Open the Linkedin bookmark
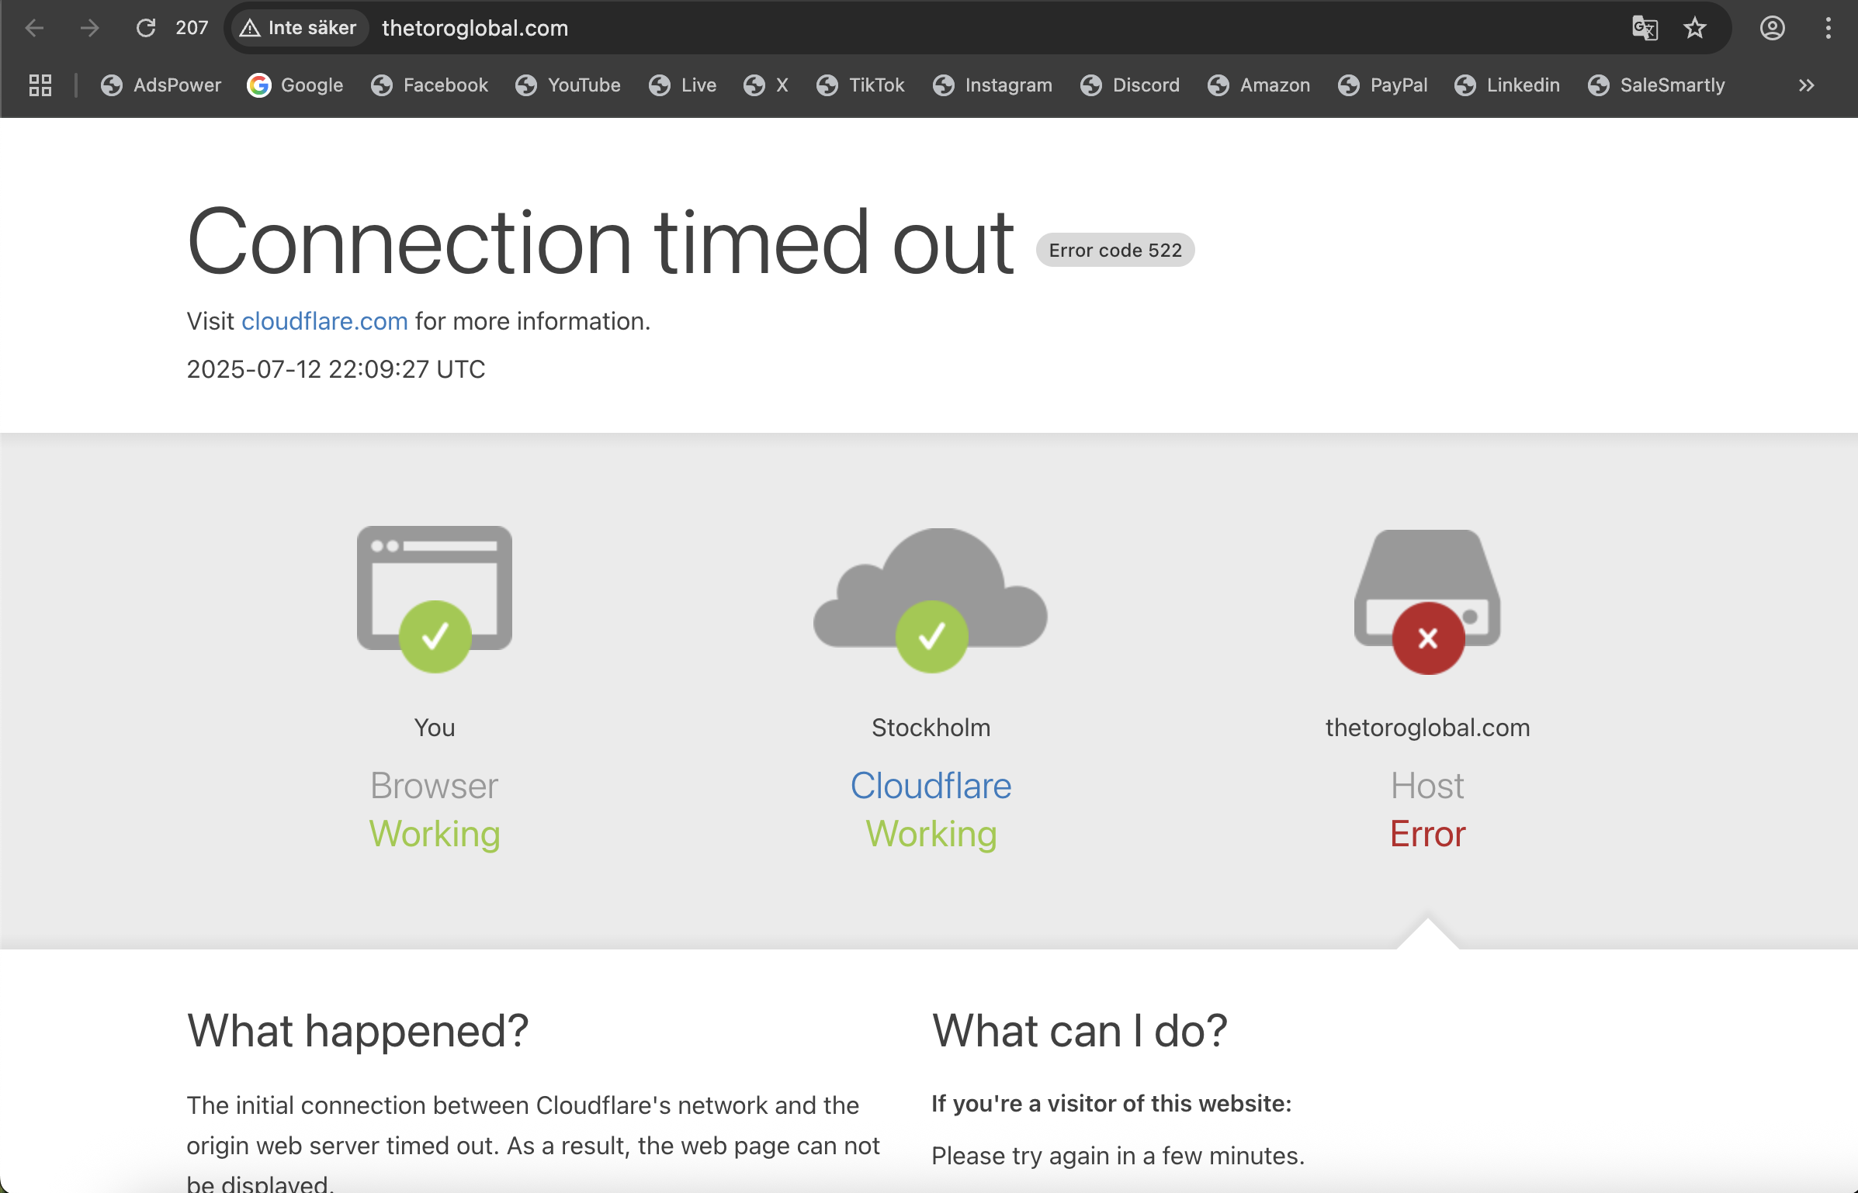The image size is (1858, 1193). click(x=1507, y=85)
